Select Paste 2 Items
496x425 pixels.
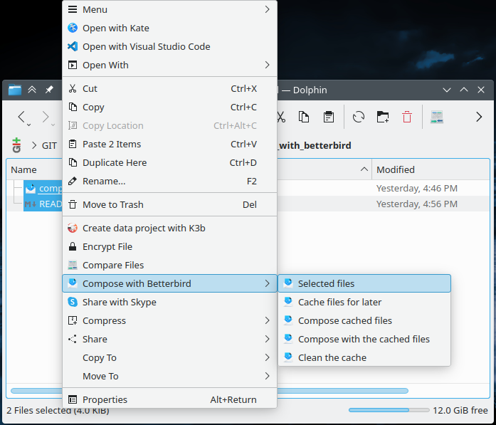[169, 145]
